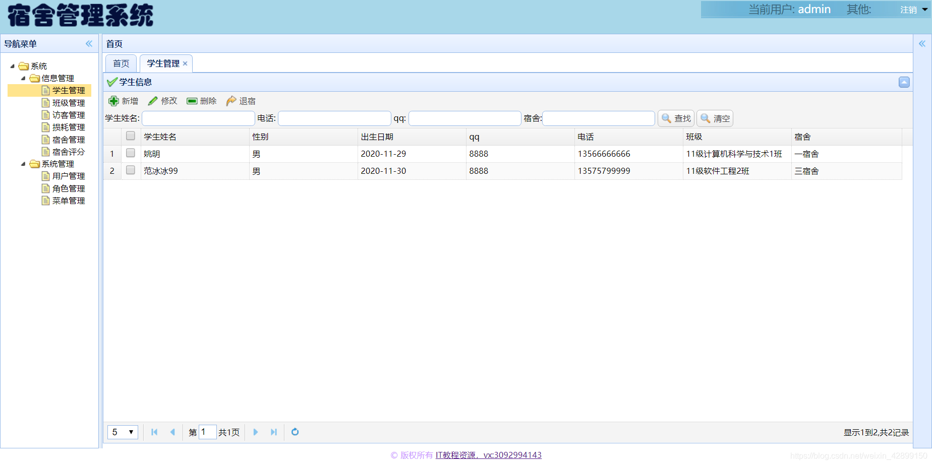Viewport: 932px width, 465px height.
Task: Click the document icon beside 访客管理
Action: click(46, 115)
